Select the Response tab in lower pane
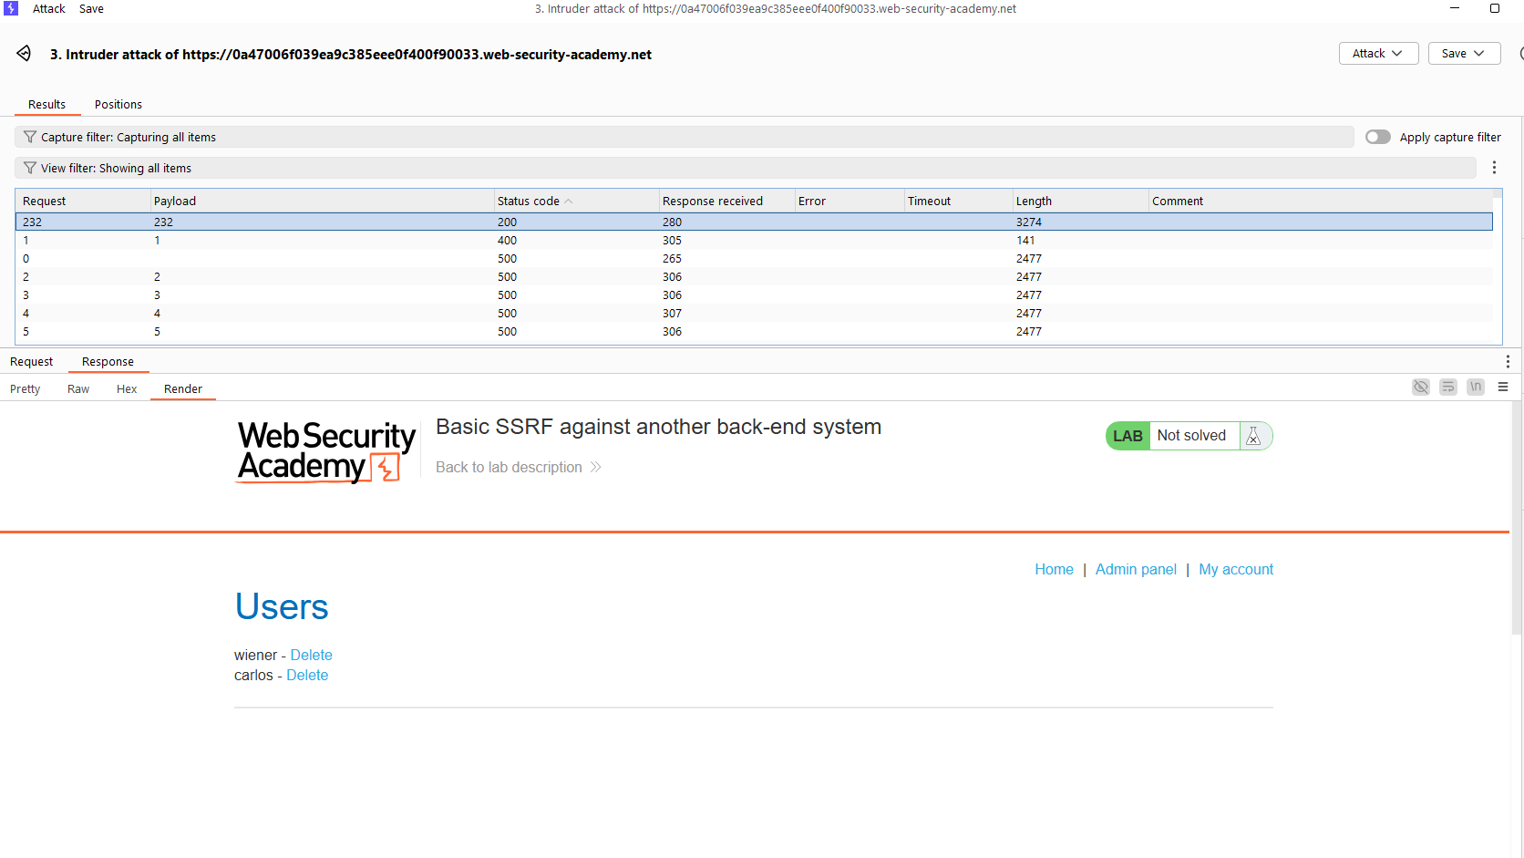 pyautogui.click(x=108, y=362)
